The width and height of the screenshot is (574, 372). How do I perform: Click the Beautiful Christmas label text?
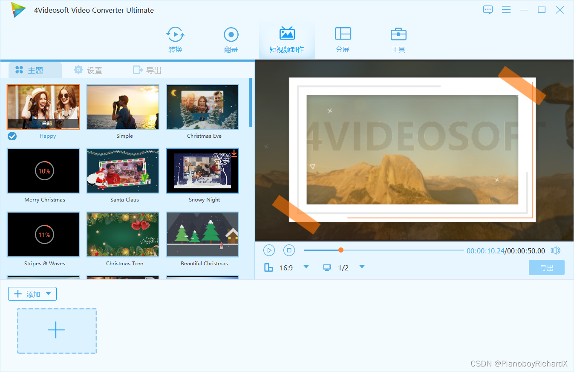[204, 264]
